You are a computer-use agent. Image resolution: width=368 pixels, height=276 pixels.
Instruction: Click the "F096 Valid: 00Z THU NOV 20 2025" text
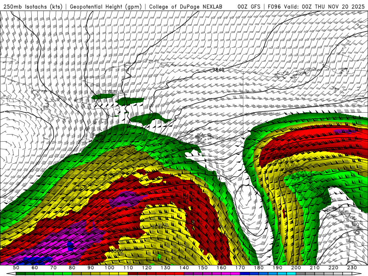tap(316, 6)
